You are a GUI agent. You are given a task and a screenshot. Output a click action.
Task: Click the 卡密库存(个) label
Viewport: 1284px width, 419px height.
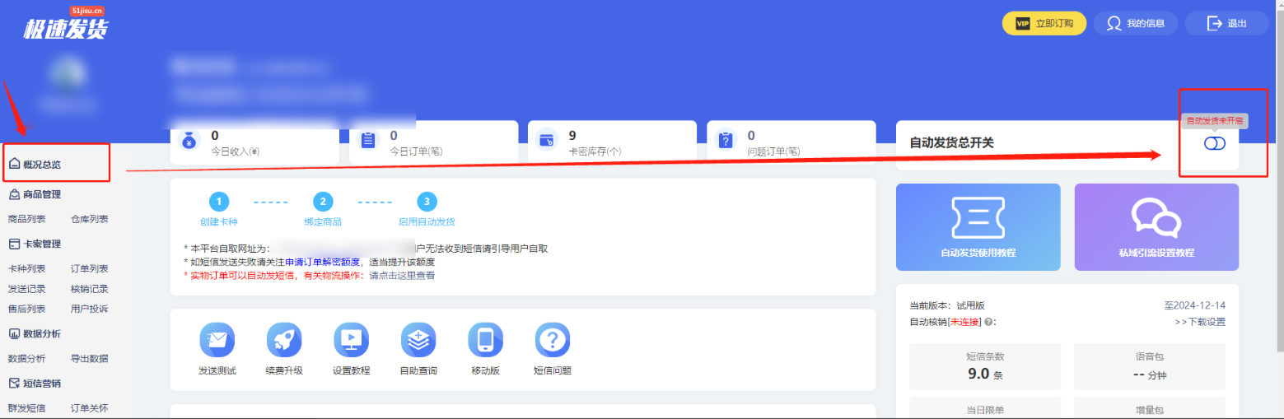[x=595, y=152]
